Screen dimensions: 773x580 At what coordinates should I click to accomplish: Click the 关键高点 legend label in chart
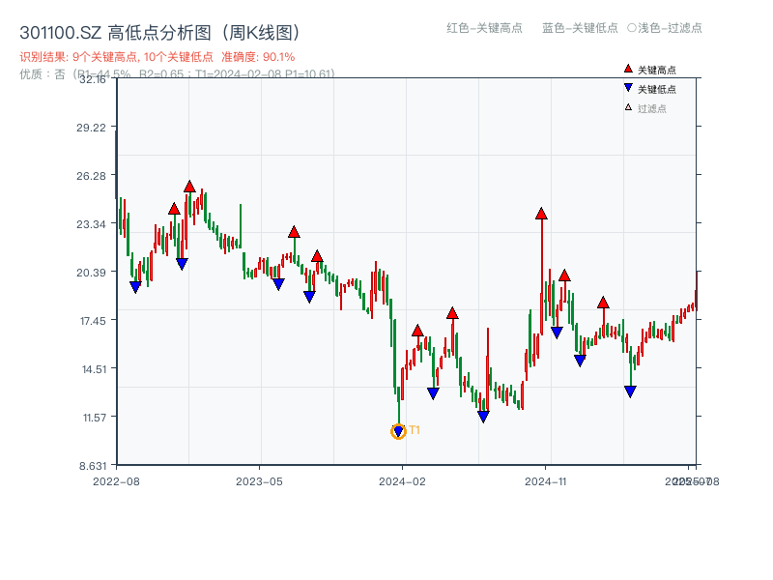pyautogui.click(x=657, y=70)
